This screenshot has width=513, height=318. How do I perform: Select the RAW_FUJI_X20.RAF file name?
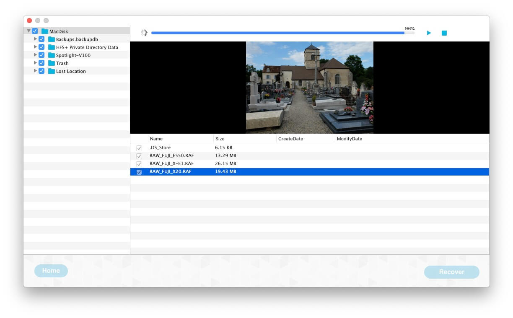(x=171, y=172)
